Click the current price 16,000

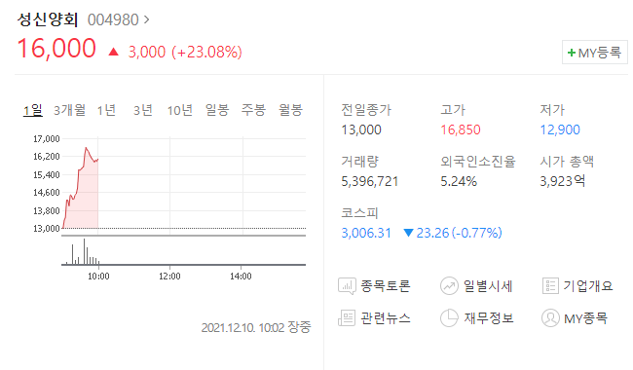56,49
